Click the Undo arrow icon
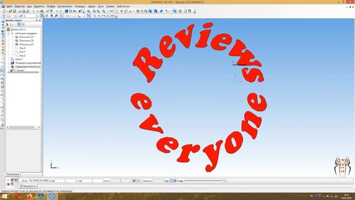This screenshot has height=200, width=355. [x=57, y=11]
